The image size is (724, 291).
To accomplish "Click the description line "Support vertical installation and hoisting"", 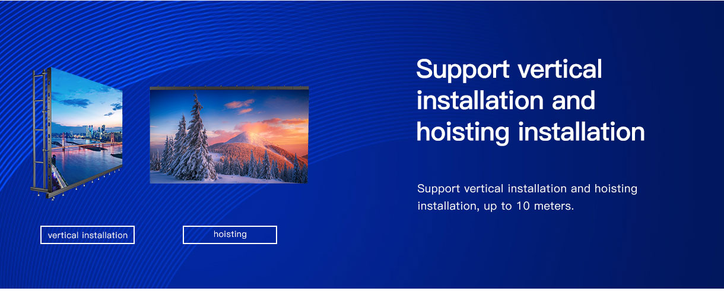I will 527,189.
